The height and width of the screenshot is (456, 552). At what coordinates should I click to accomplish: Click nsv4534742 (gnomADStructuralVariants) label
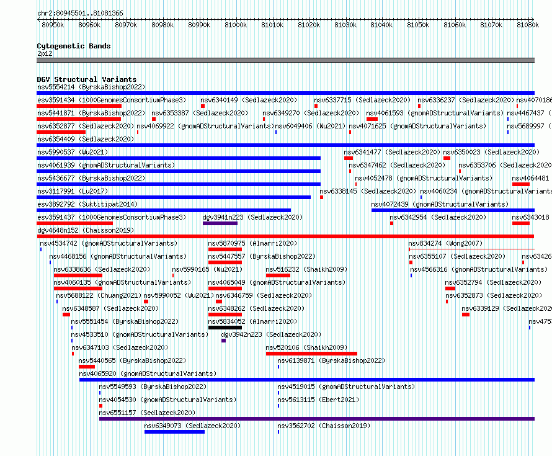click(x=109, y=243)
